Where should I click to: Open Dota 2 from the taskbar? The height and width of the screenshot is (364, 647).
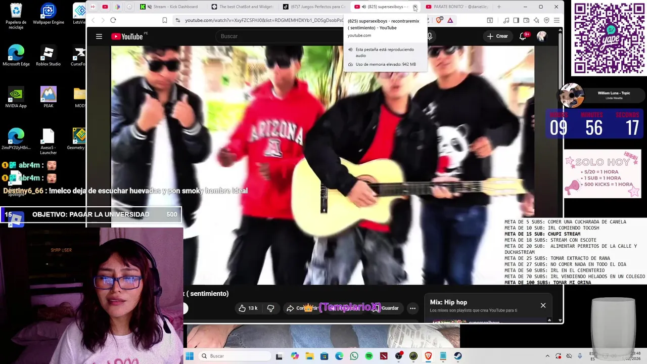(x=384, y=356)
